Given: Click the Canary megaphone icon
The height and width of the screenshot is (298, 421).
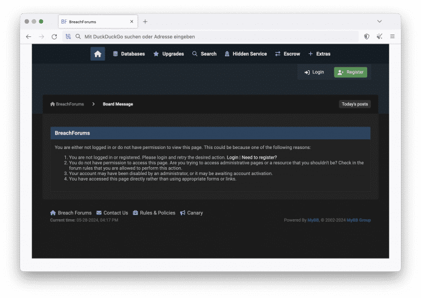Looking at the screenshot, I should click(x=183, y=213).
